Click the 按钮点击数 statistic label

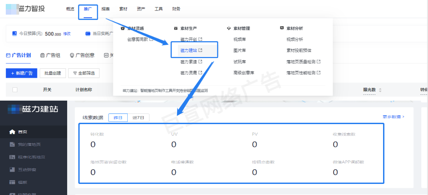tap(263, 162)
